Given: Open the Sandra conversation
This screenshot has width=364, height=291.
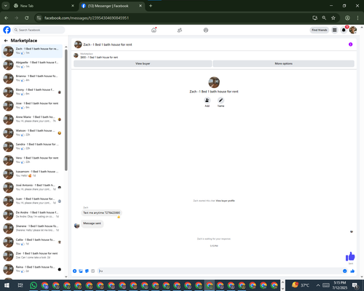Looking at the screenshot, I should click(x=32, y=146).
